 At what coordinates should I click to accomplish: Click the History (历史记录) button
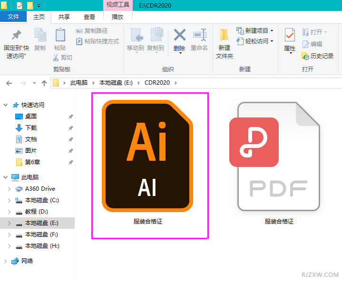318,56
